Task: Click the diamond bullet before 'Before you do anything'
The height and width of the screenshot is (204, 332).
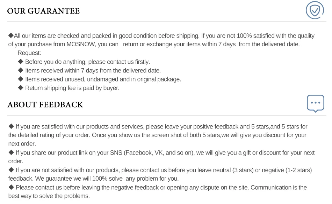Action: 21,62
